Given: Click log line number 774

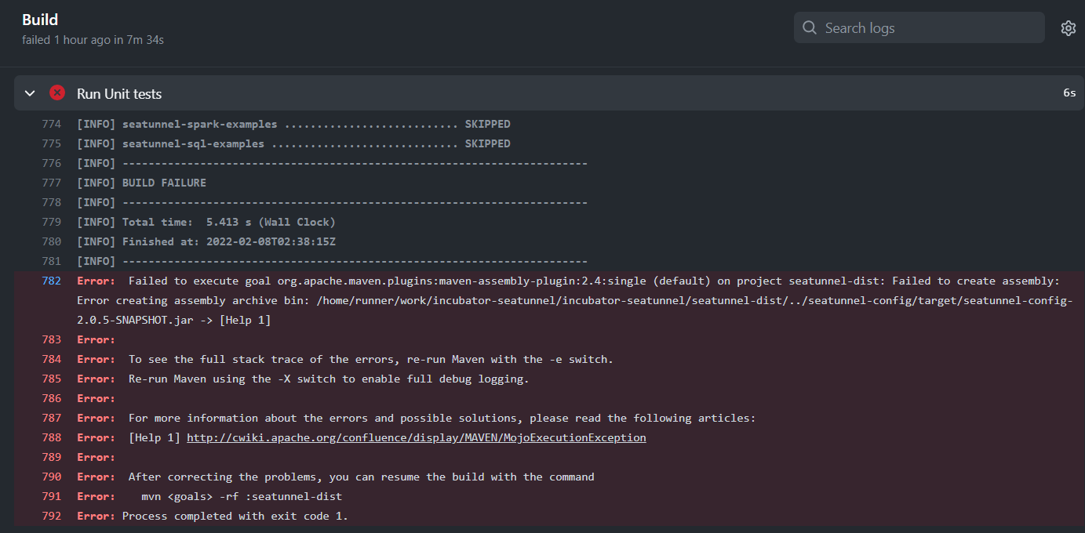Looking at the screenshot, I should pos(52,124).
